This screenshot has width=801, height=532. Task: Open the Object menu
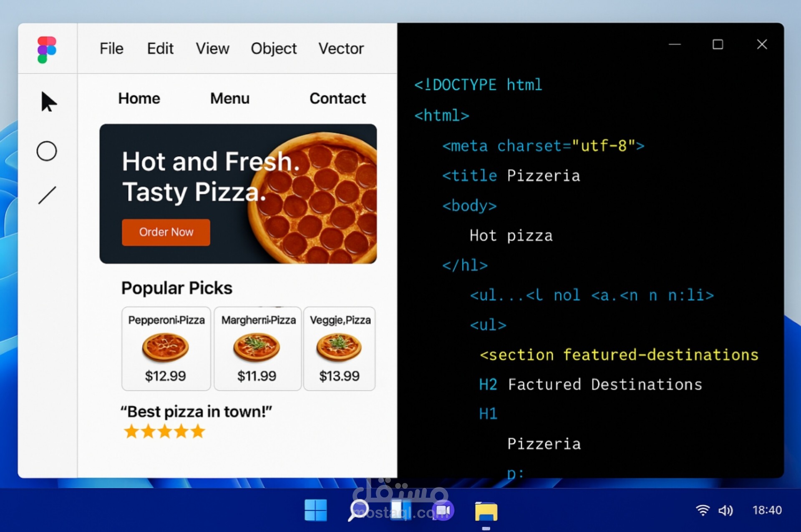[x=274, y=49]
